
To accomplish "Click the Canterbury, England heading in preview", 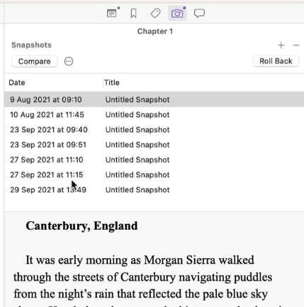I will [81, 226].
